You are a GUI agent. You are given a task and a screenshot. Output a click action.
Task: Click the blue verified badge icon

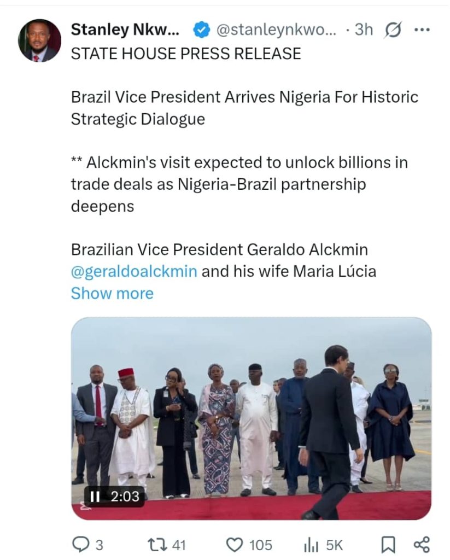(201, 30)
